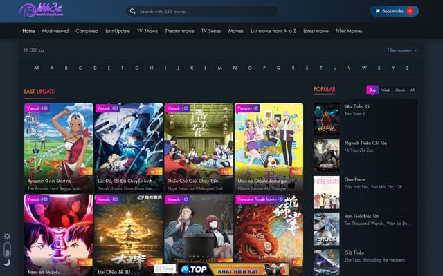
Task: Go to the Home menu item
Action: click(29, 31)
